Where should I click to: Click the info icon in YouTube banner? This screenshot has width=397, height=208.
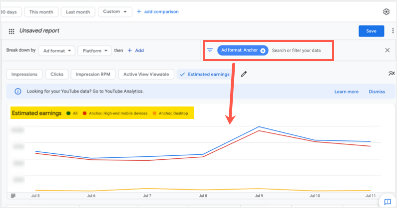[17, 91]
